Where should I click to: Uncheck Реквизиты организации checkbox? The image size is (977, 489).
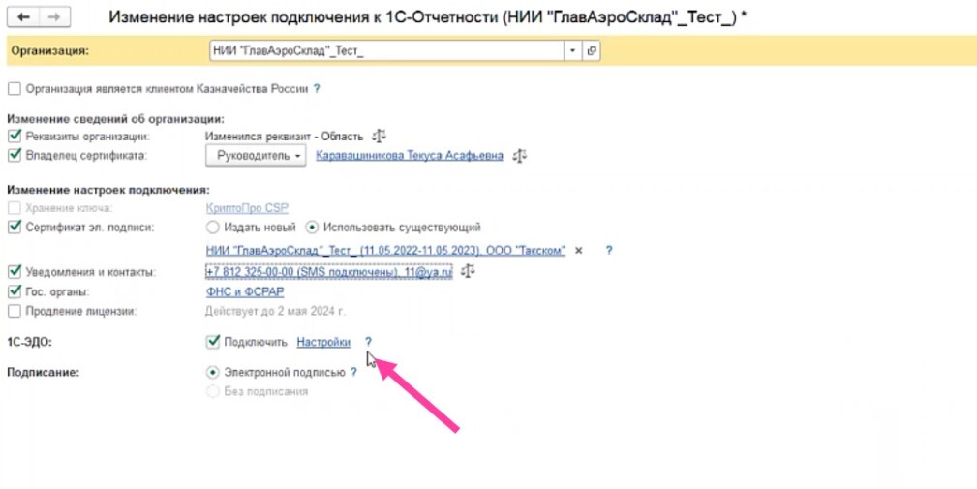click(x=14, y=137)
